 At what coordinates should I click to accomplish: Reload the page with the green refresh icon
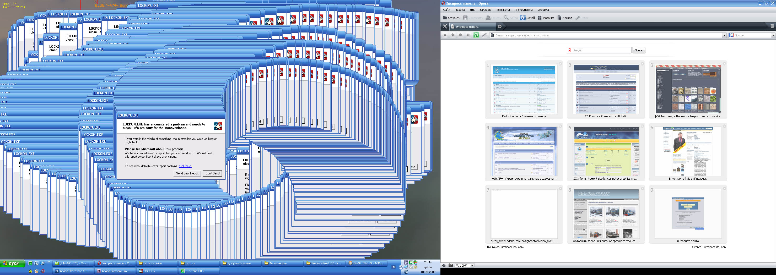[476, 35]
